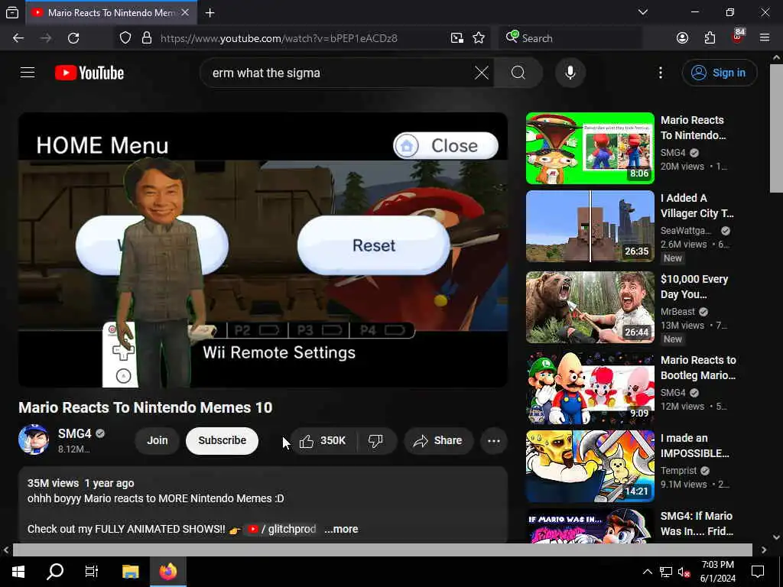Open a new browser tab

210,13
